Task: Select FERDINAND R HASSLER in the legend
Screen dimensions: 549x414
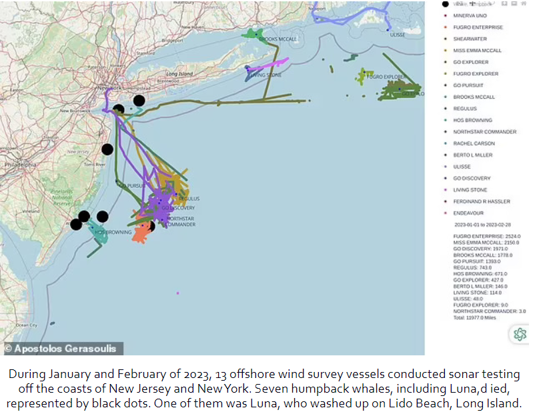Action: point(482,201)
